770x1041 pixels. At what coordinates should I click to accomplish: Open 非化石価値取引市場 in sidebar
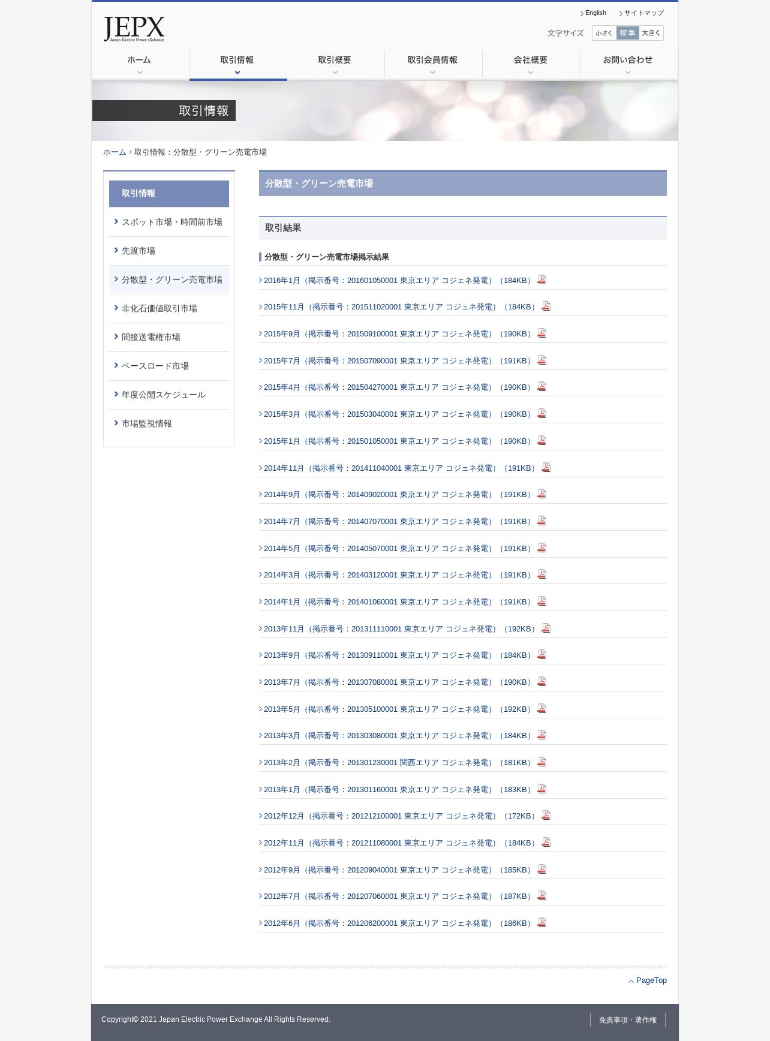(x=169, y=308)
